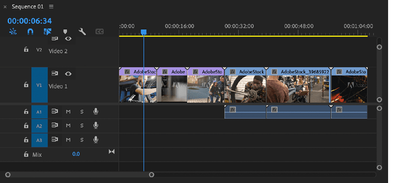Mute the A2 audio track
393x183 pixels.
coord(68,126)
